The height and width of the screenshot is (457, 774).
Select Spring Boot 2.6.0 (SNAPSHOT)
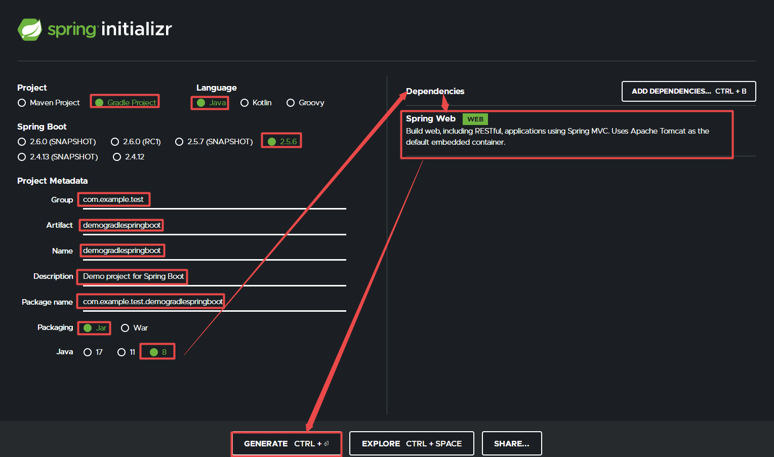tap(57, 142)
